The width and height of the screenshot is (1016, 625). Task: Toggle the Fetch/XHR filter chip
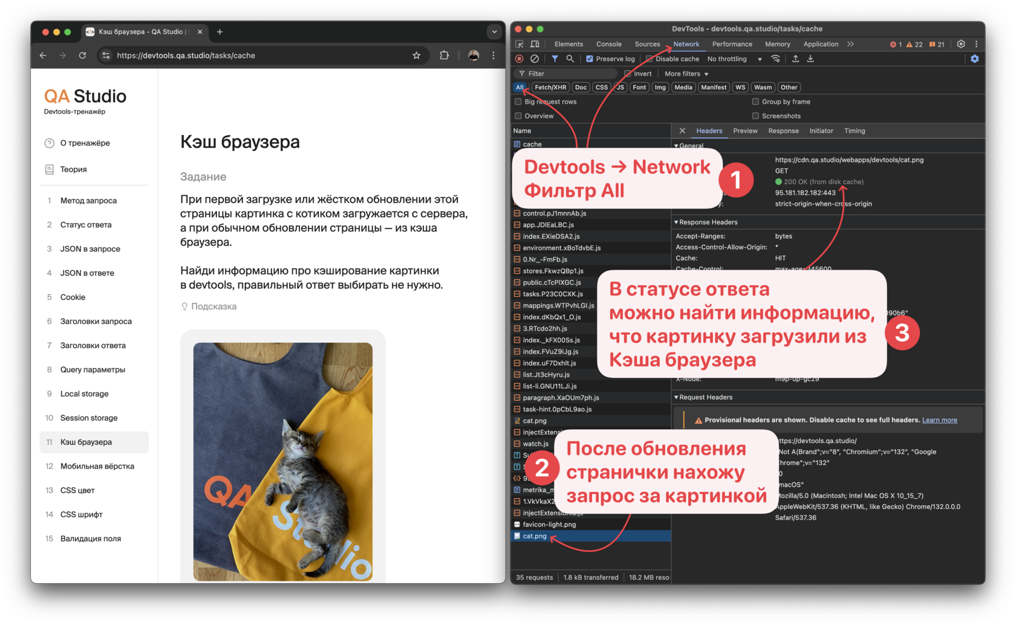pos(550,87)
